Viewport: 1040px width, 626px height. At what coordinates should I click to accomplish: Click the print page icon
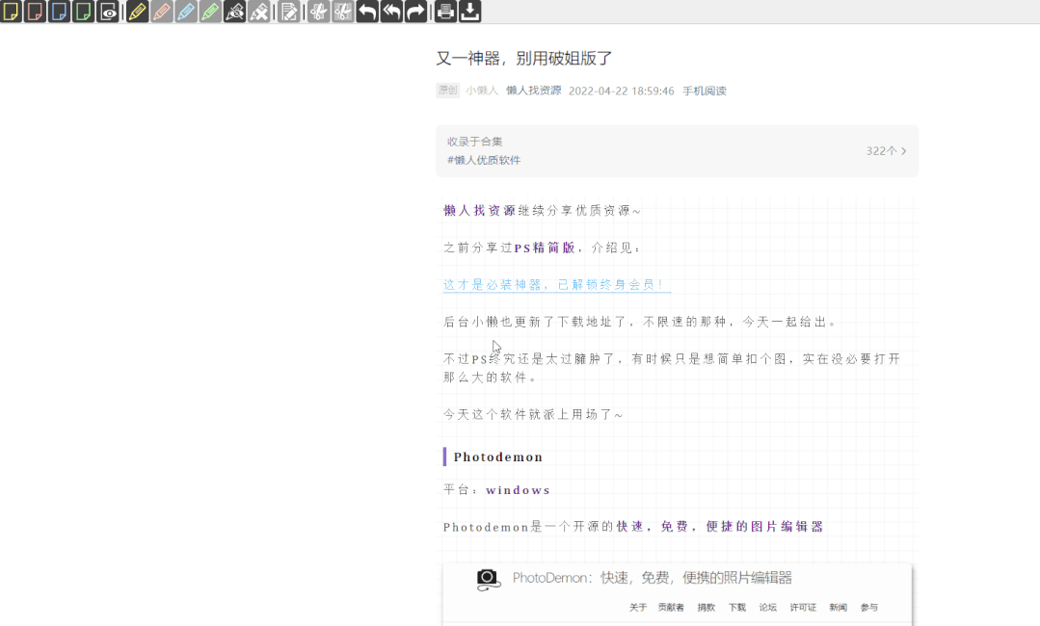point(445,12)
